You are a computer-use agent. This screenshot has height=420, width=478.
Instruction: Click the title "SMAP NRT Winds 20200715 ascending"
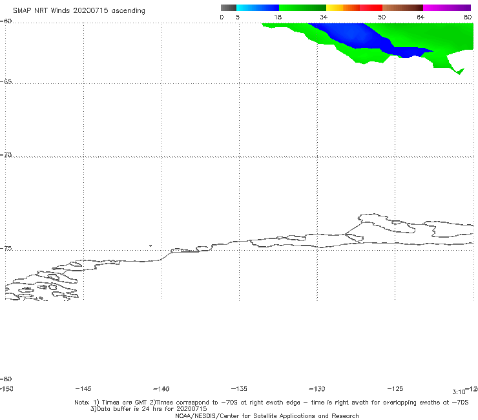click(79, 10)
